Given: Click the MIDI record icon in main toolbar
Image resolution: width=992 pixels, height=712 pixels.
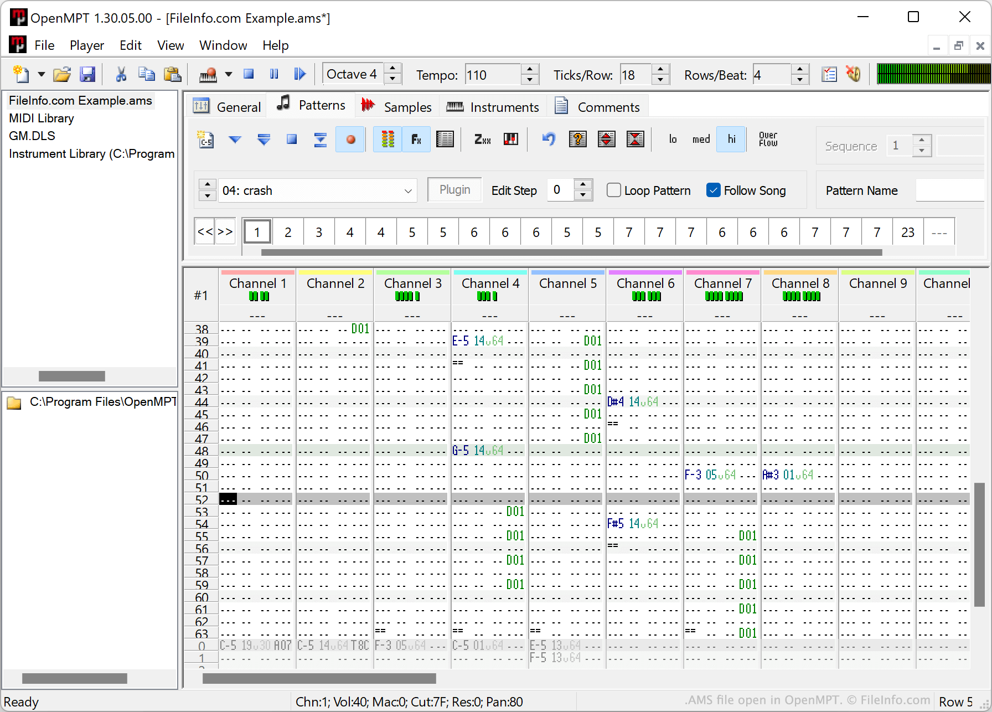Looking at the screenshot, I should tap(208, 74).
